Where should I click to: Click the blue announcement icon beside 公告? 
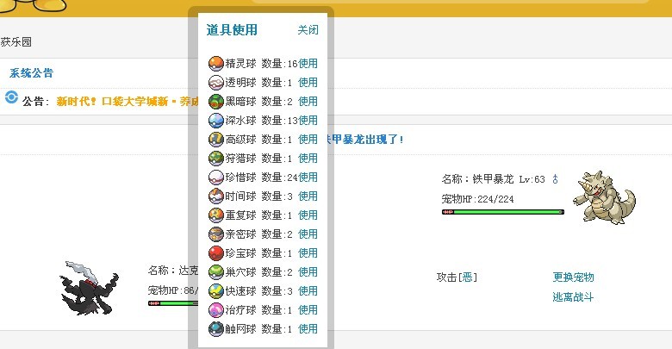click(x=11, y=97)
